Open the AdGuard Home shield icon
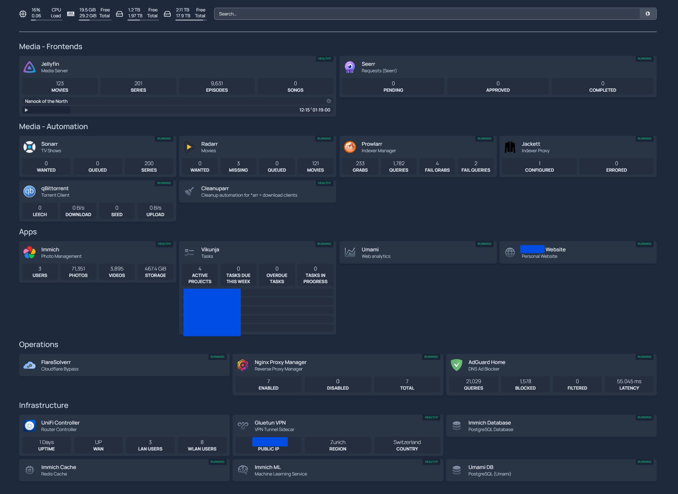This screenshot has width=678, height=494. [457, 365]
